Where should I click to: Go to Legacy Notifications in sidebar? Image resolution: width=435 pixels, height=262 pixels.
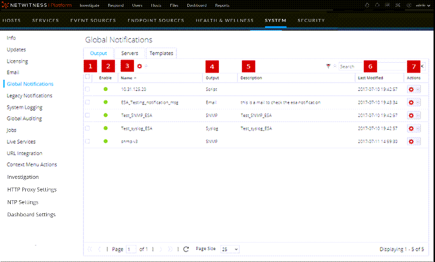pyautogui.click(x=30, y=96)
